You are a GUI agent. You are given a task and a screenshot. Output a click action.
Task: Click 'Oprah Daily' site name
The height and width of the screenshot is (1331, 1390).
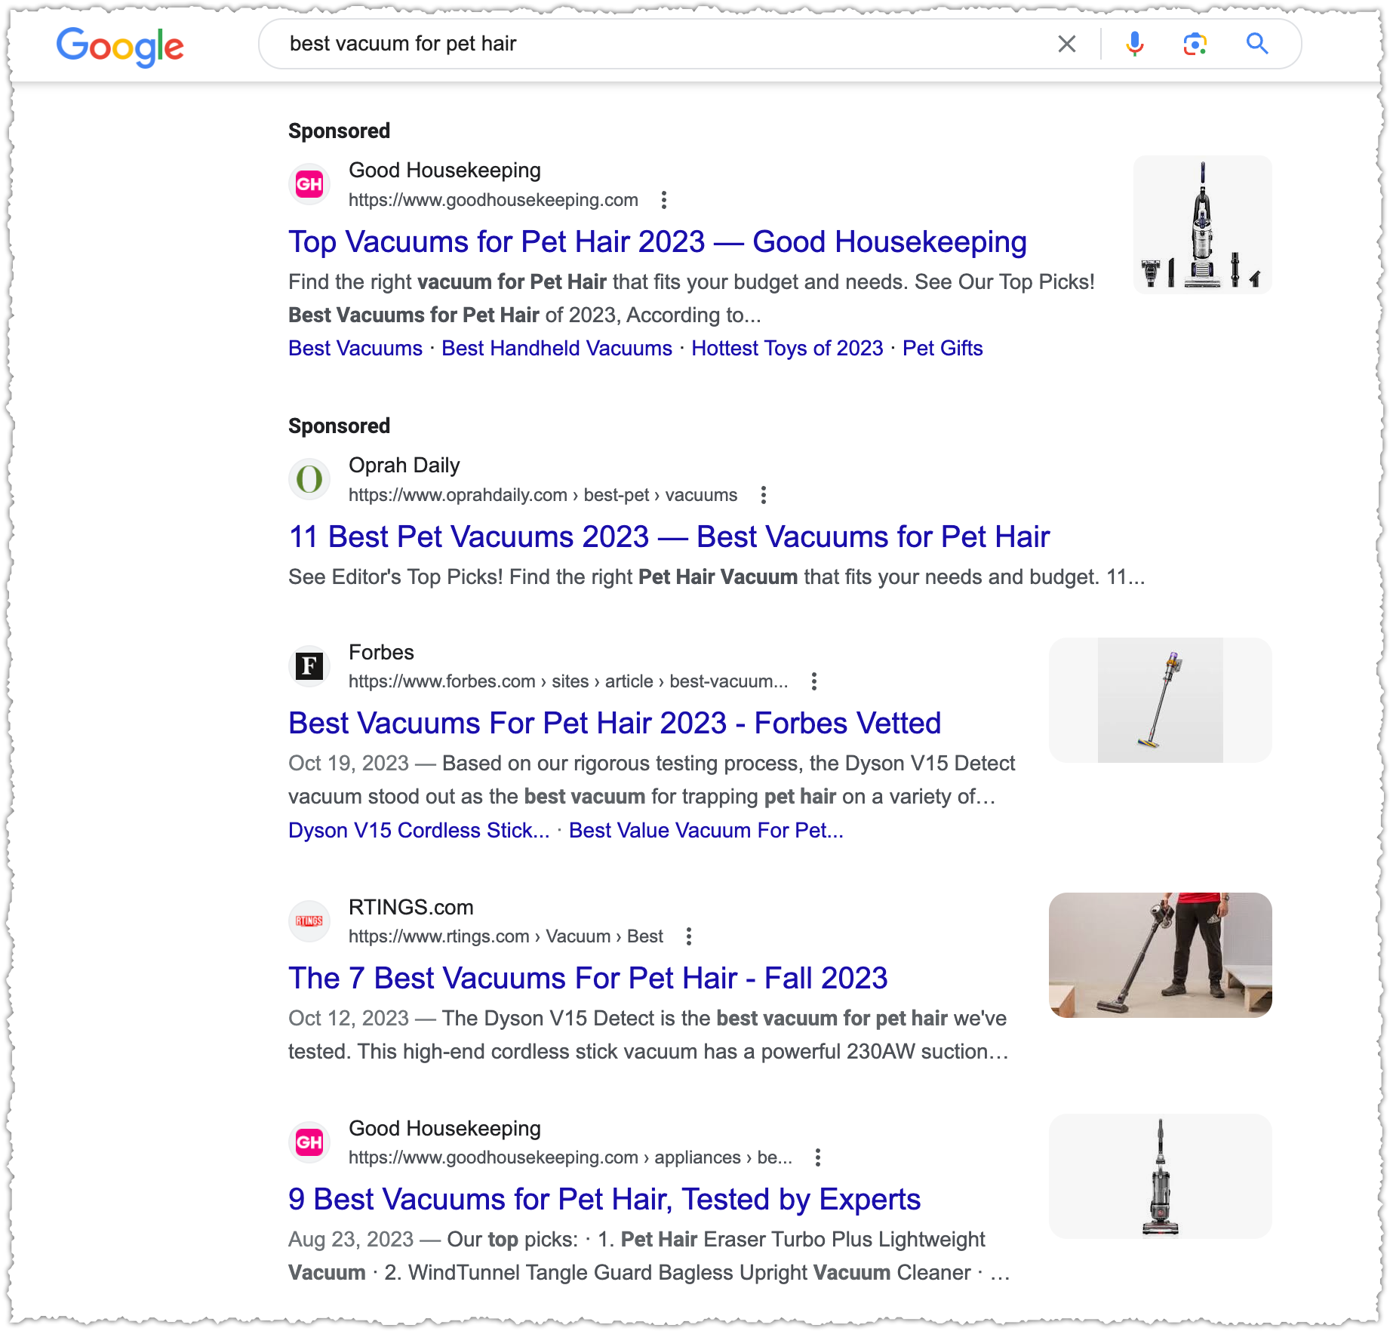coord(404,466)
